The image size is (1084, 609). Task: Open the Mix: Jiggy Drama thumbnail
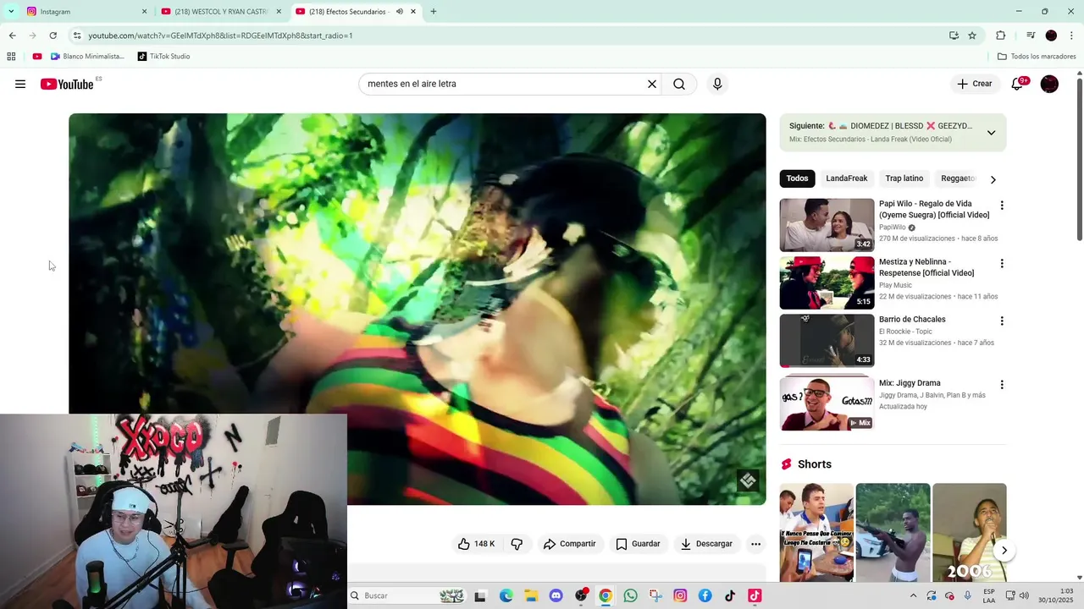tap(827, 403)
